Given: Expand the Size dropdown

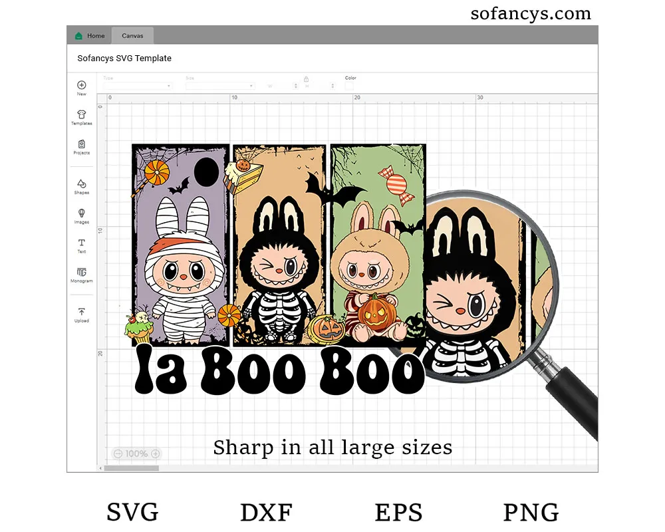Looking at the screenshot, I should 219,86.
